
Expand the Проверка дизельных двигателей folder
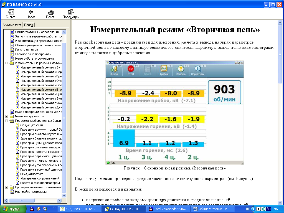7,187
